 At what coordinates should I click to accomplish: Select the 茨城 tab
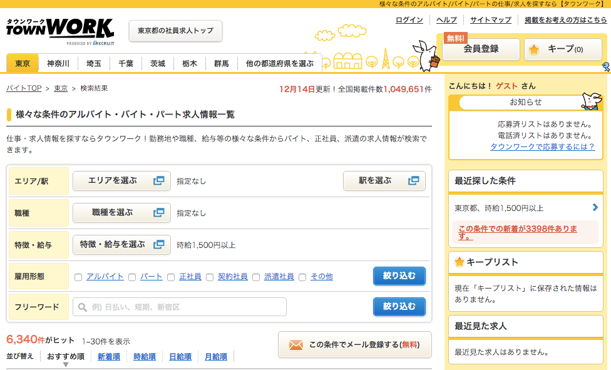[158, 64]
